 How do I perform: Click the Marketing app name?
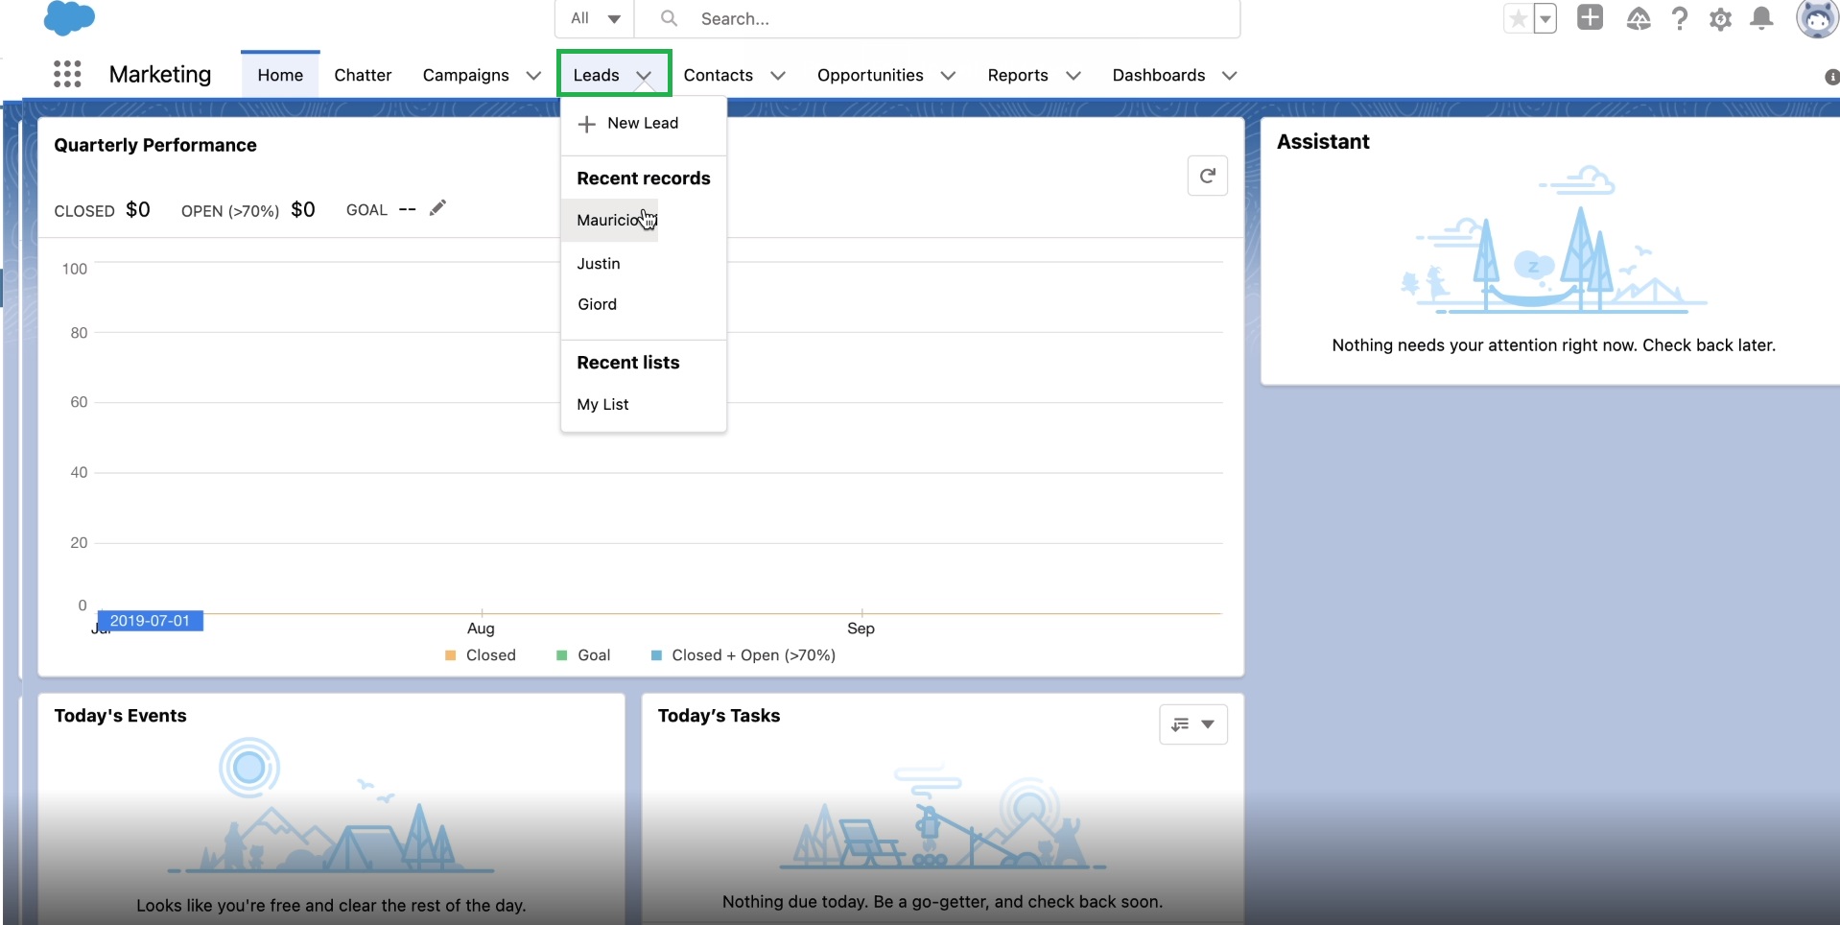[x=160, y=74]
